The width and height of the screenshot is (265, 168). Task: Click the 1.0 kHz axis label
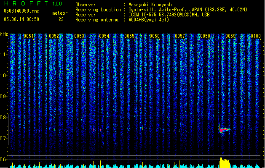click(x=4, y=76)
